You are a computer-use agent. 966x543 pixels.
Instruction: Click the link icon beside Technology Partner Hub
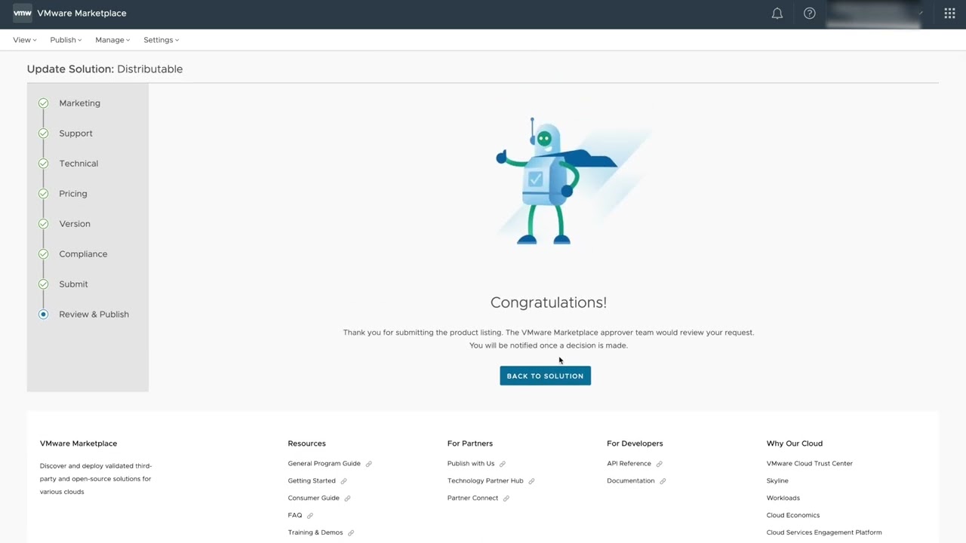click(531, 481)
